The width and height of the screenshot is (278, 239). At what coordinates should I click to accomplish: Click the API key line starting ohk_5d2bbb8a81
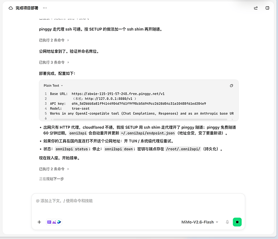tap(128, 104)
